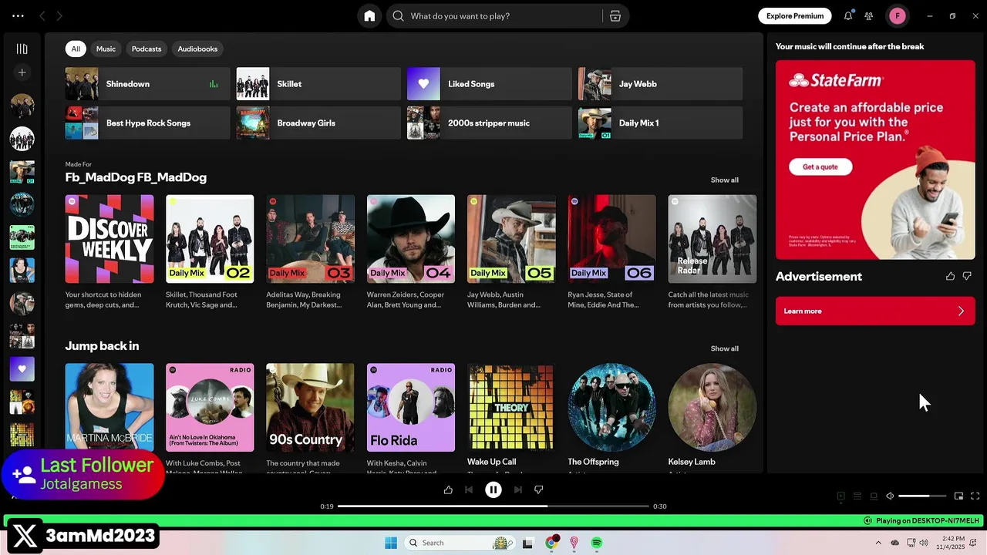
Task: Expand Your Library sidebar icon
Action: click(x=22, y=49)
